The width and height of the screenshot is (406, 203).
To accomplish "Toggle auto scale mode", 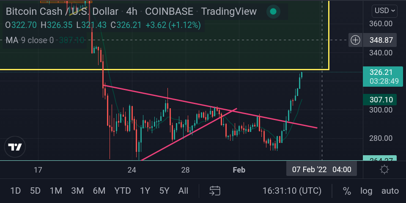I will (x=390, y=191).
